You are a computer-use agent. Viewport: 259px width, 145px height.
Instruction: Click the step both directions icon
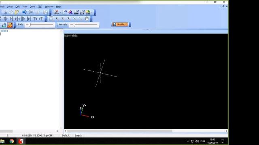(17, 19)
